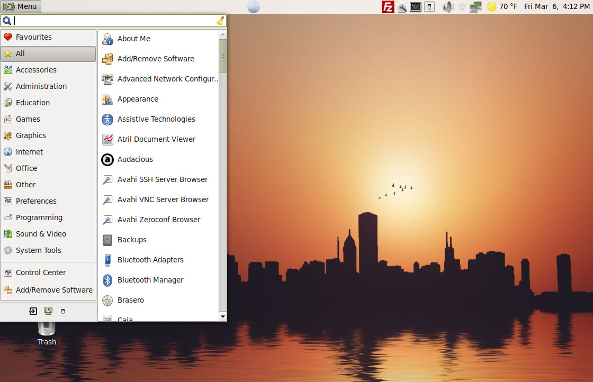Image resolution: width=593 pixels, height=382 pixels.
Task: Click the shutdown icon at menu bottom
Action: (62, 311)
